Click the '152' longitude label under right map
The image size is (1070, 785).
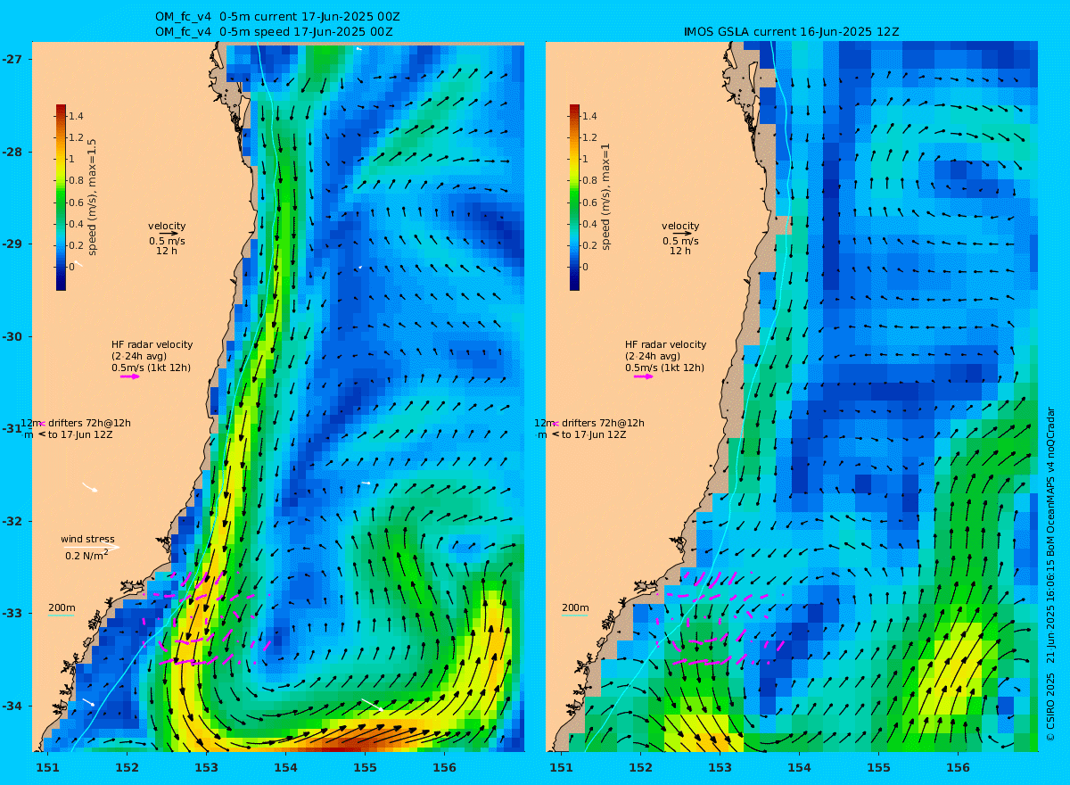point(640,767)
